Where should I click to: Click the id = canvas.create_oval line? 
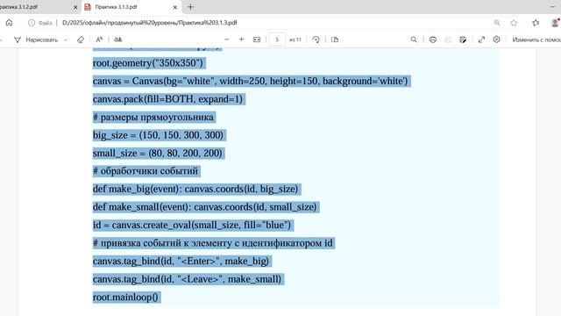(192, 225)
